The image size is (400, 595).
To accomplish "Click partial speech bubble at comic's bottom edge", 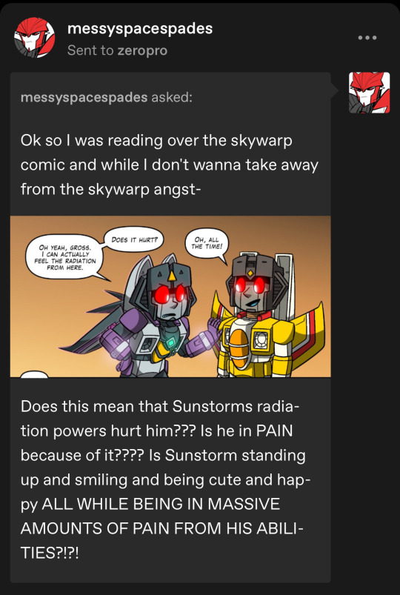I will tap(35, 374).
